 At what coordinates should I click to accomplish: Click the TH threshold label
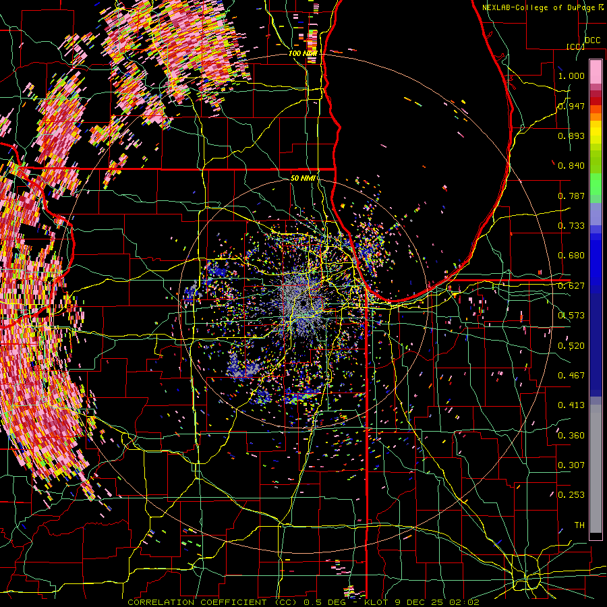point(579,525)
